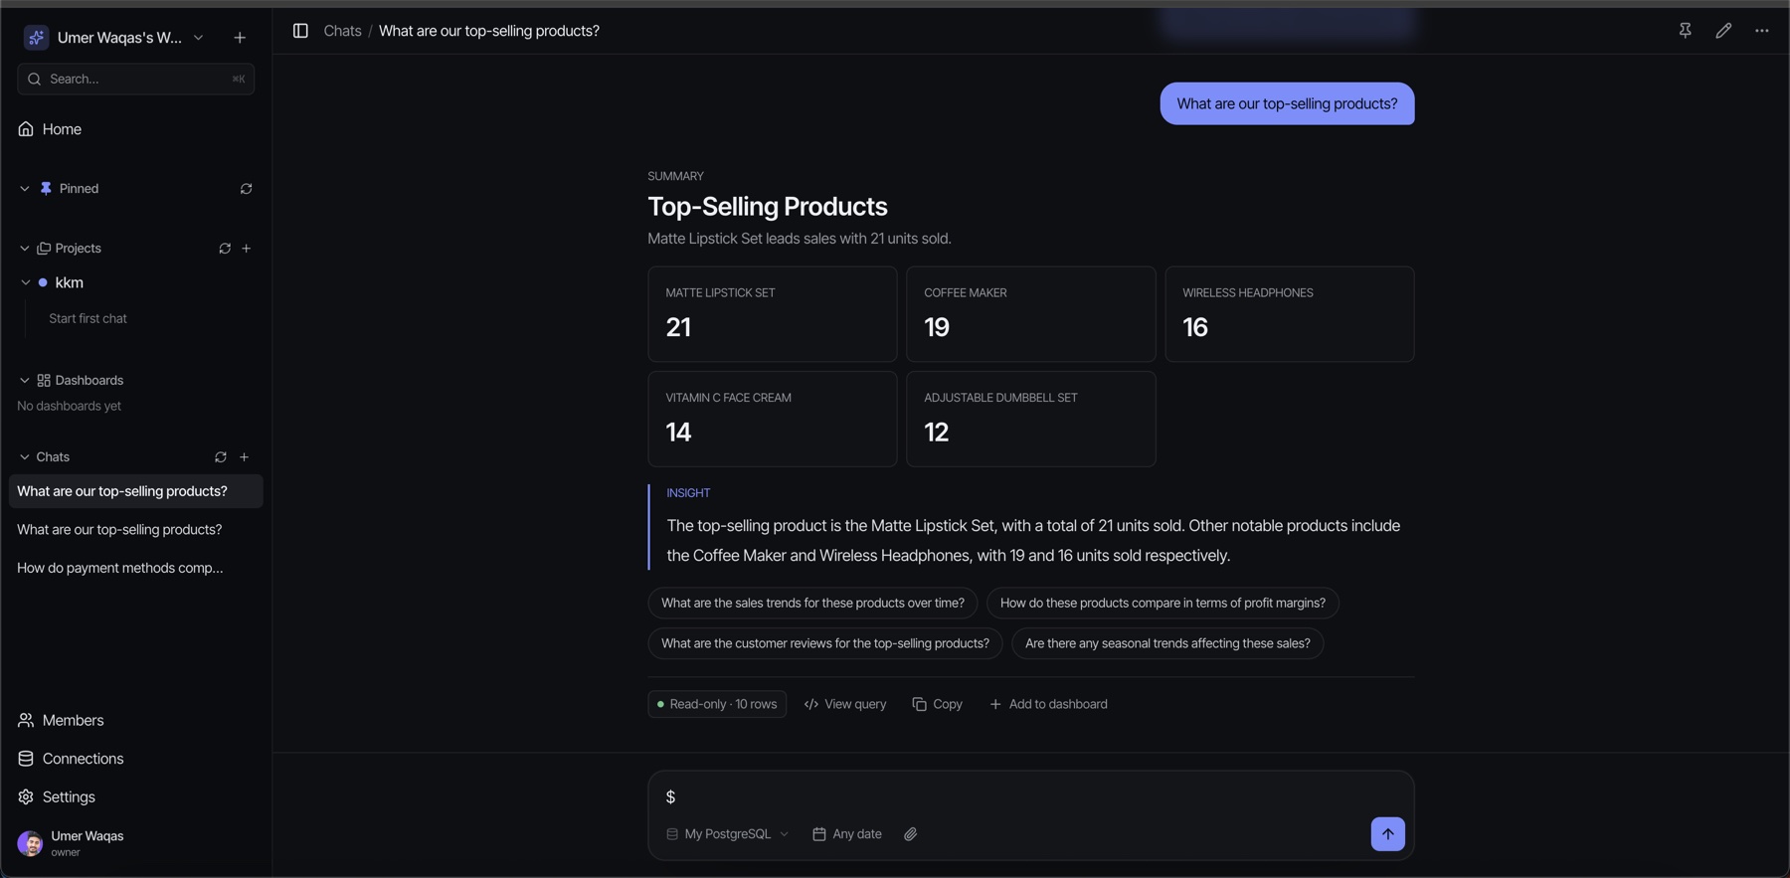This screenshot has width=1790, height=878.
Task: Focus the Search input field
Action: 136,79
